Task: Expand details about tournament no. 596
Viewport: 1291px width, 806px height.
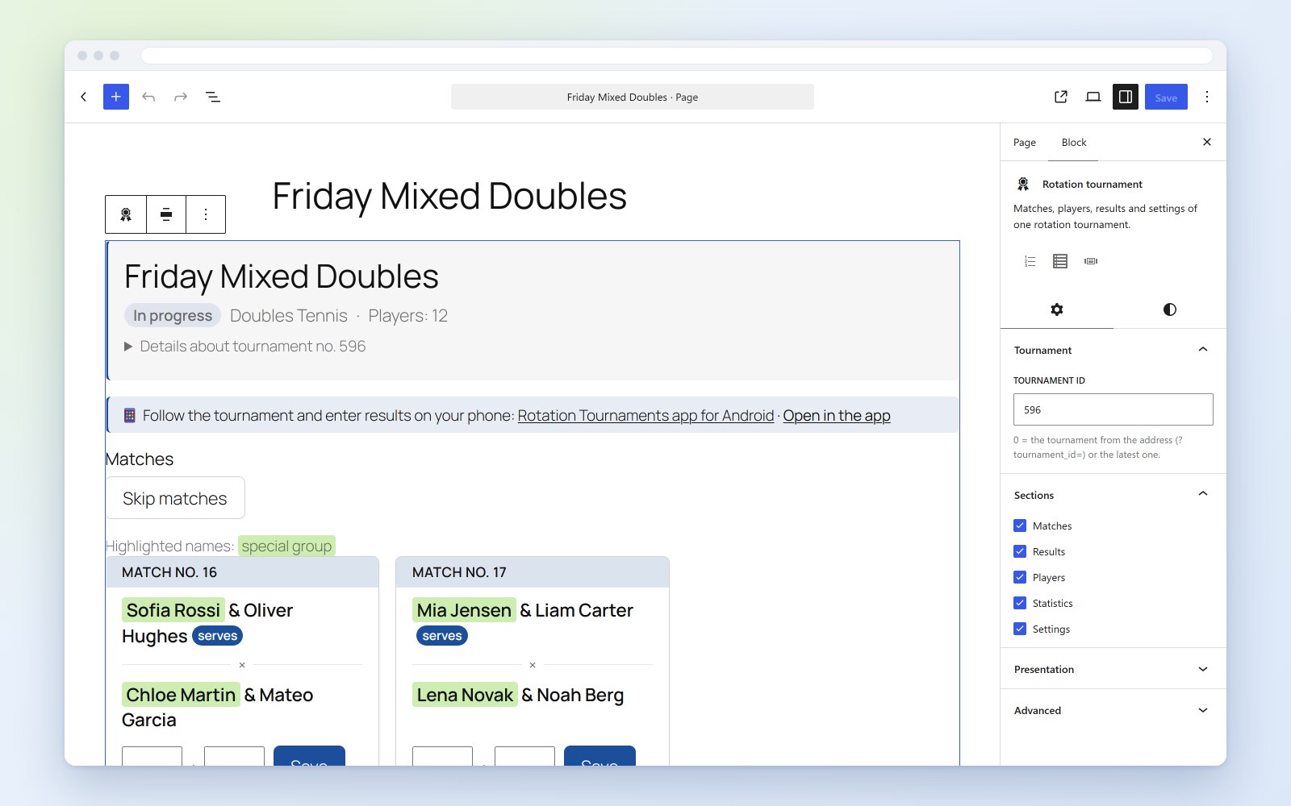Action: pos(245,347)
